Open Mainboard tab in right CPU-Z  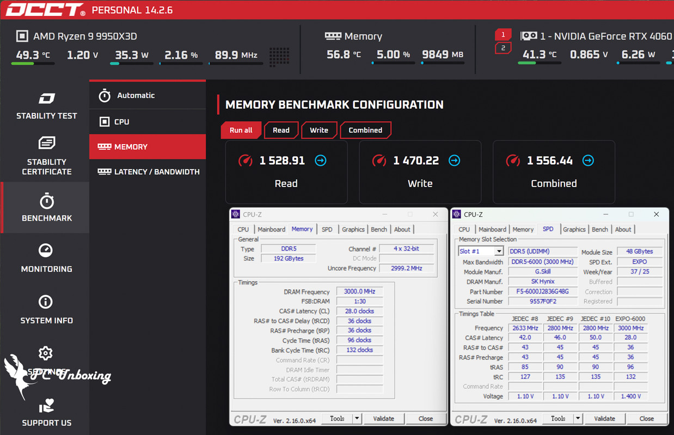click(x=492, y=229)
